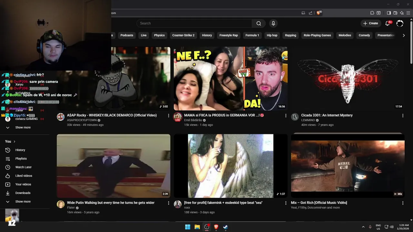This screenshot has height=232, width=413.
Task: Select the Comedy category chip
Action: coord(364,35)
